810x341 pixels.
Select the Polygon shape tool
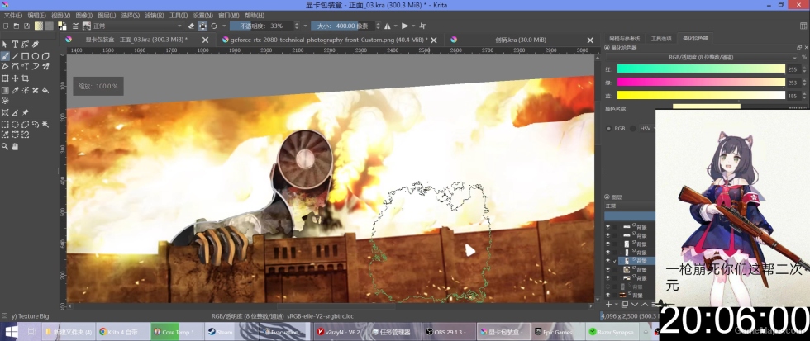(45, 55)
